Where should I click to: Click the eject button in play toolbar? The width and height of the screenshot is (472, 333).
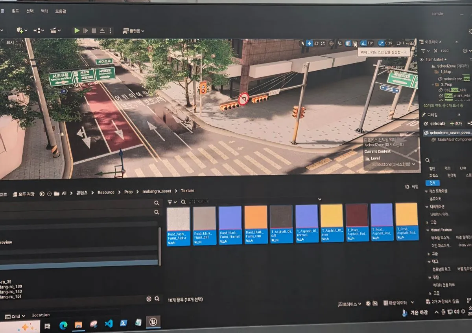point(102,31)
